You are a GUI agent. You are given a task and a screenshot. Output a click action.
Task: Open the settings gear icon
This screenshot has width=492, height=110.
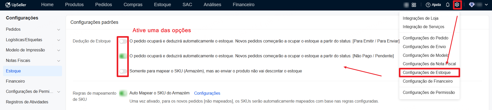(x=457, y=5)
